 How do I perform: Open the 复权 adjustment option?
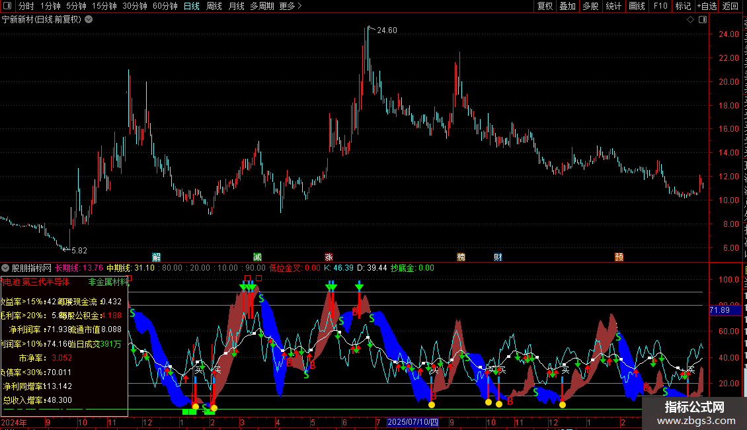point(545,6)
